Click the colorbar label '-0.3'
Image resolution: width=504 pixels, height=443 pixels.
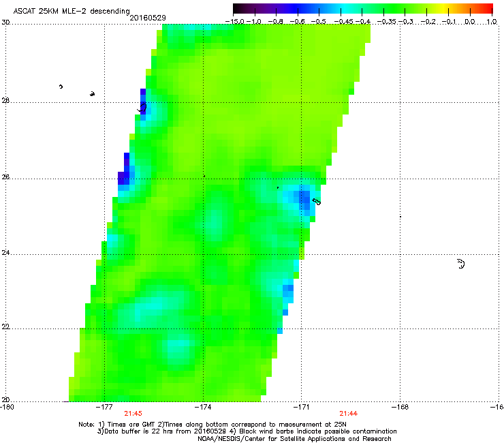[406, 22]
